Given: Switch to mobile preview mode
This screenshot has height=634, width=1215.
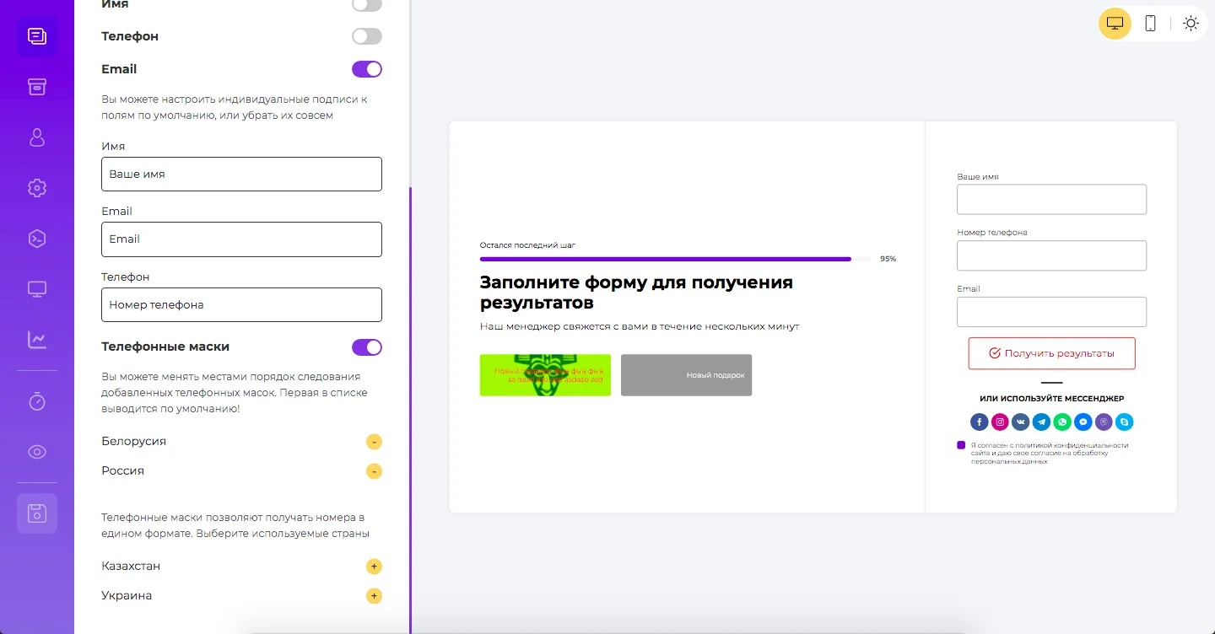Looking at the screenshot, I should 1150,24.
